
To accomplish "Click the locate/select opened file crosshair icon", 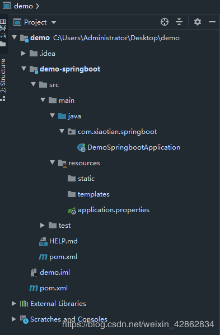I will (x=165, y=22).
